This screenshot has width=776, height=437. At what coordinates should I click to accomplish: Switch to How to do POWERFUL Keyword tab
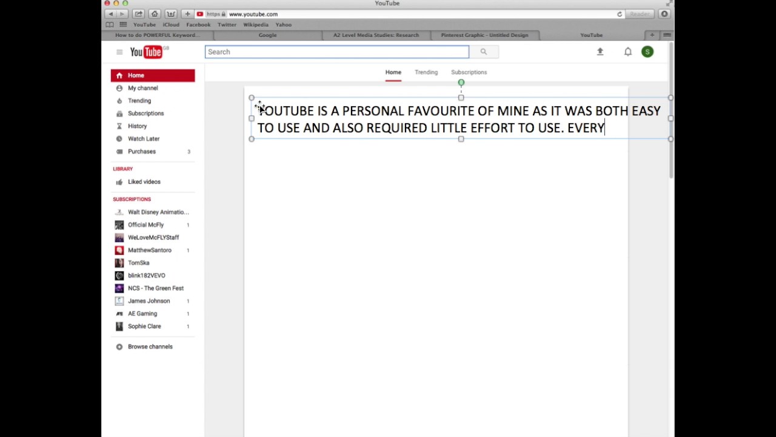pyautogui.click(x=158, y=35)
